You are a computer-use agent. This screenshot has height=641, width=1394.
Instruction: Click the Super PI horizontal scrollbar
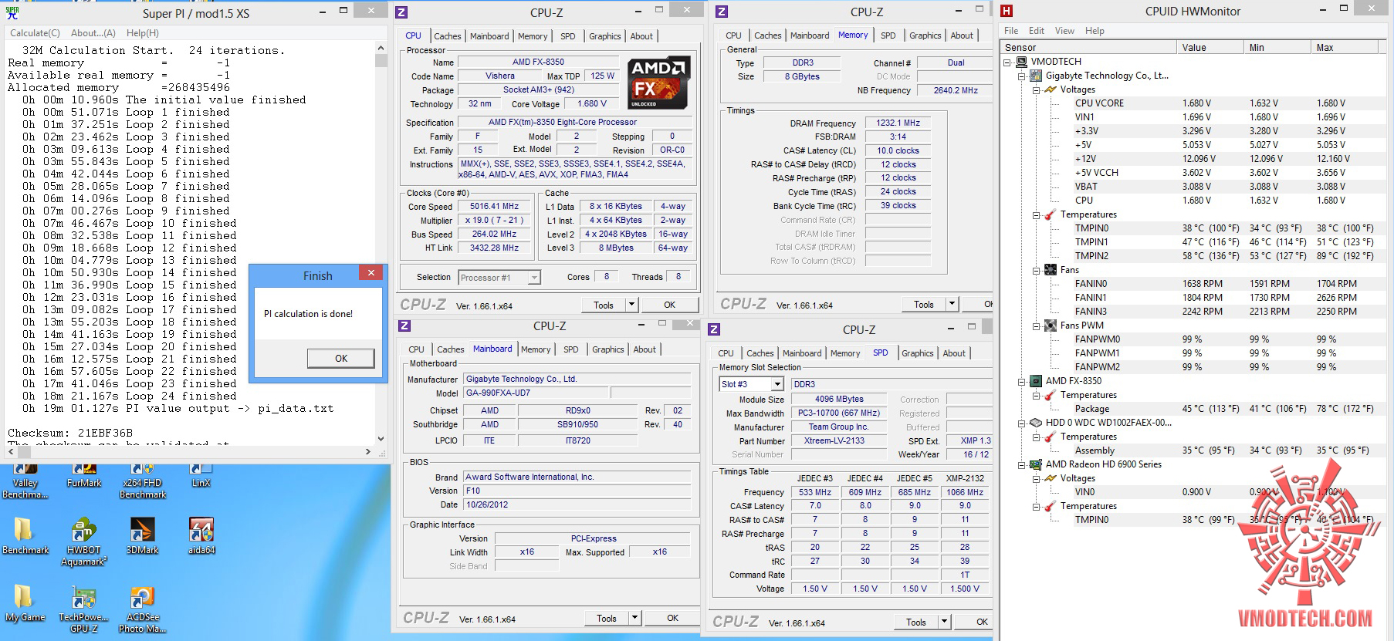pyautogui.click(x=191, y=452)
